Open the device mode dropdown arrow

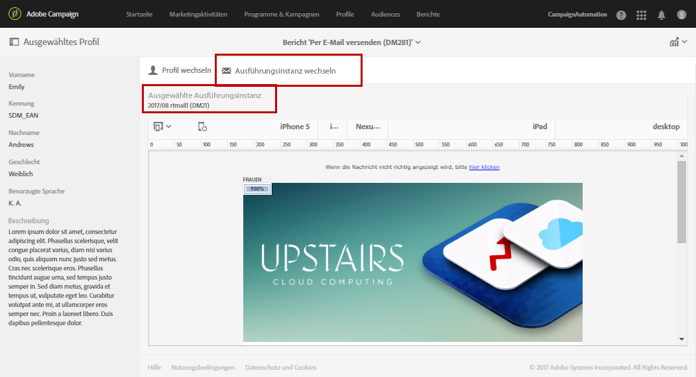click(x=168, y=127)
